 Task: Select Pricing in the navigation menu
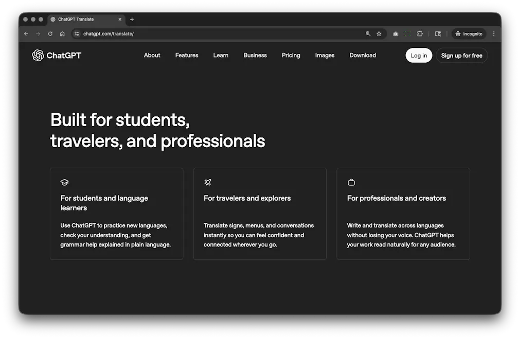291,55
